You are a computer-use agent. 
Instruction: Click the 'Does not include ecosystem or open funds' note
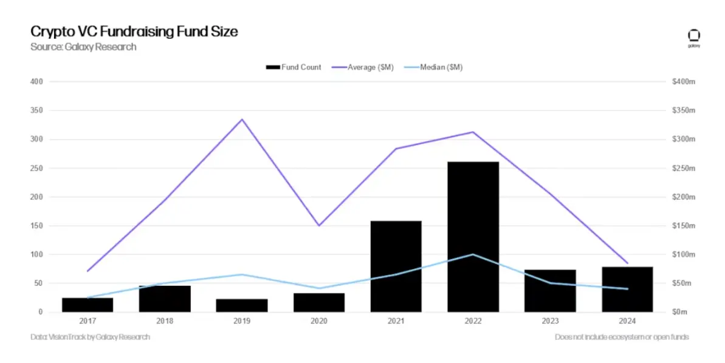click(x=622, y=337)
